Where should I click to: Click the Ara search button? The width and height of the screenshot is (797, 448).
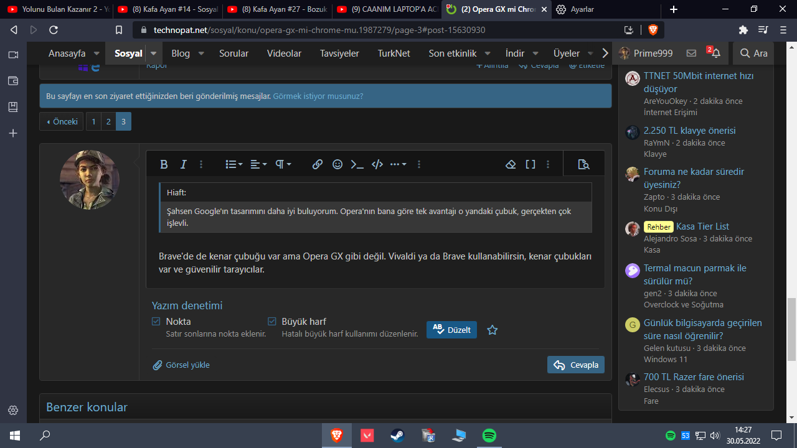[753, 54]
